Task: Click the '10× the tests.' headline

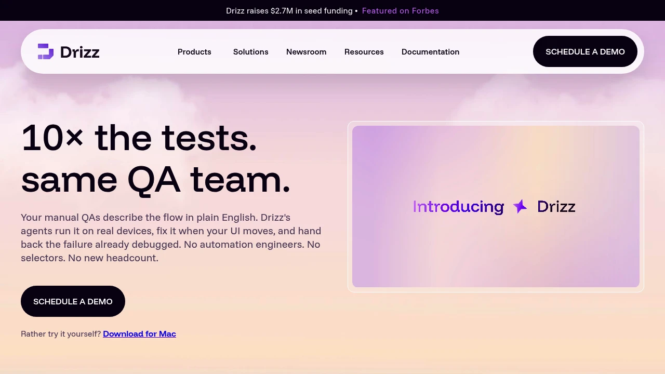Action: coord(139,138)
